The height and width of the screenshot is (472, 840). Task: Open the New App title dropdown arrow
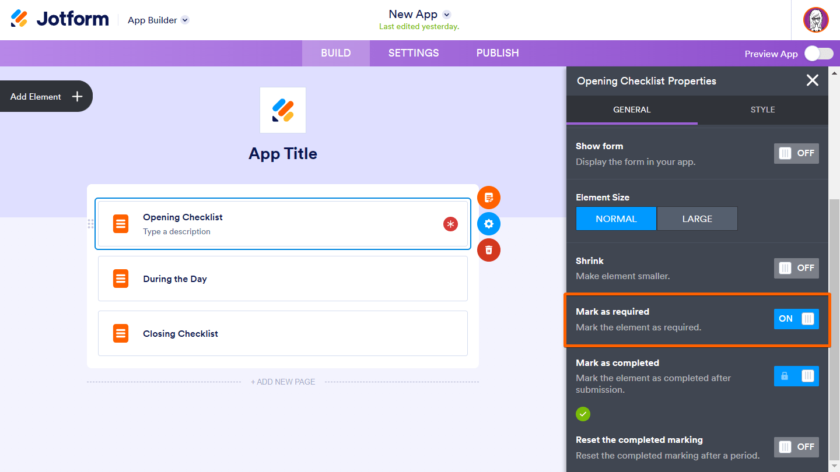click(x=447, y=15)
